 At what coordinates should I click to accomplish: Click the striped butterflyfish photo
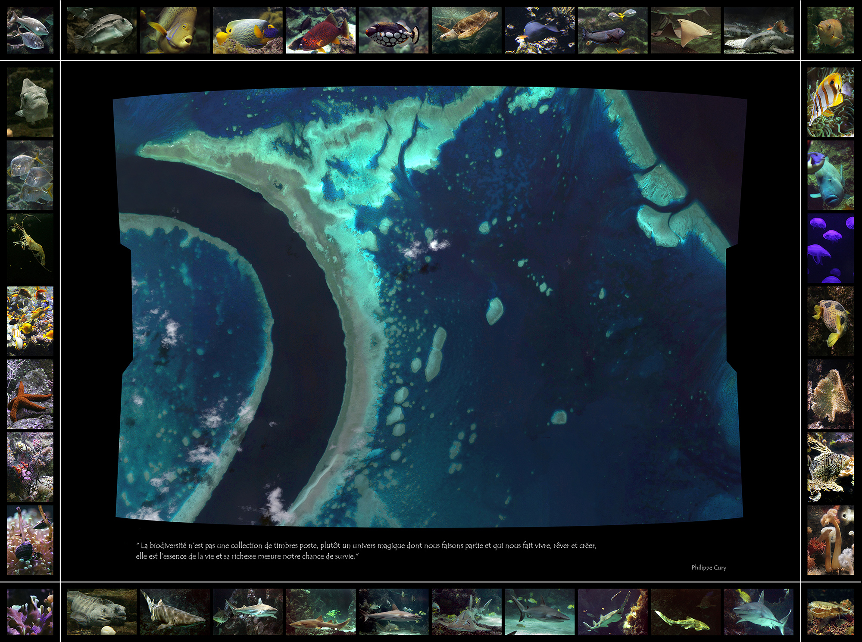point(830,102)
